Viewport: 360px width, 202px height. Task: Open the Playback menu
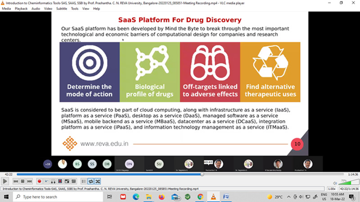pyautogui.click(x=21, y=9)
